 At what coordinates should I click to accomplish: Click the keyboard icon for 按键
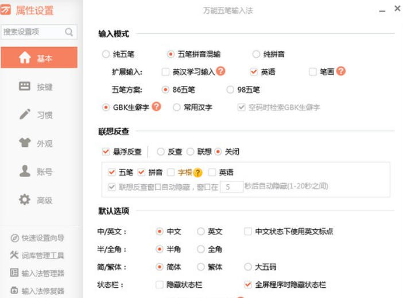(x=25, y=86)
